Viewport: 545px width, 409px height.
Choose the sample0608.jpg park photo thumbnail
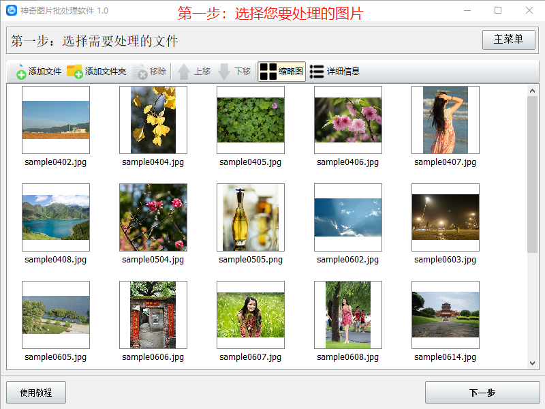pyautogui.click(x=347, y=315)
